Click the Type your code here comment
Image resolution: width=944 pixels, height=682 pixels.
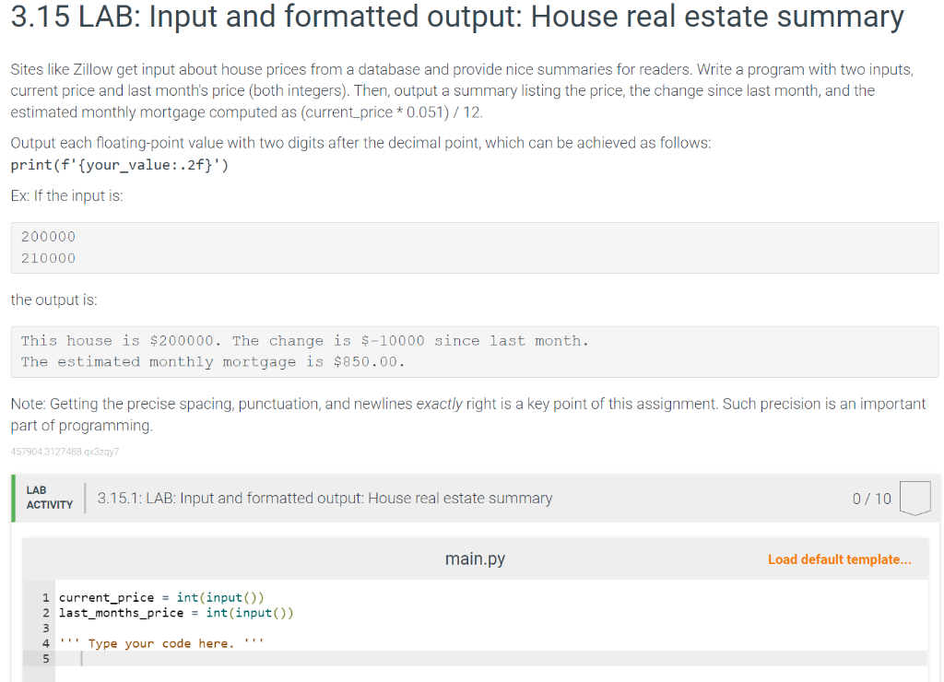[161, 643]
